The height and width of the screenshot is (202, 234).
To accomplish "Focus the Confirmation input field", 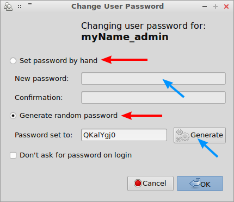I will coord(153,98).
